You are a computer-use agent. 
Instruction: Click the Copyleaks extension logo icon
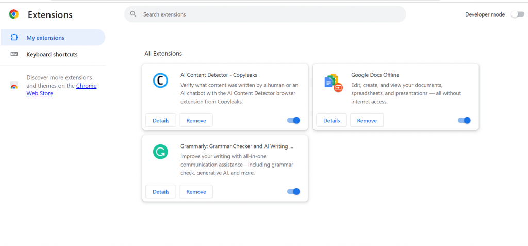click(160, 80)
